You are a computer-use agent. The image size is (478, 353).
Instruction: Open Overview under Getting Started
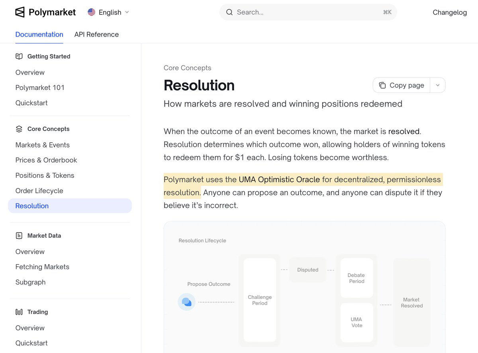30,72
